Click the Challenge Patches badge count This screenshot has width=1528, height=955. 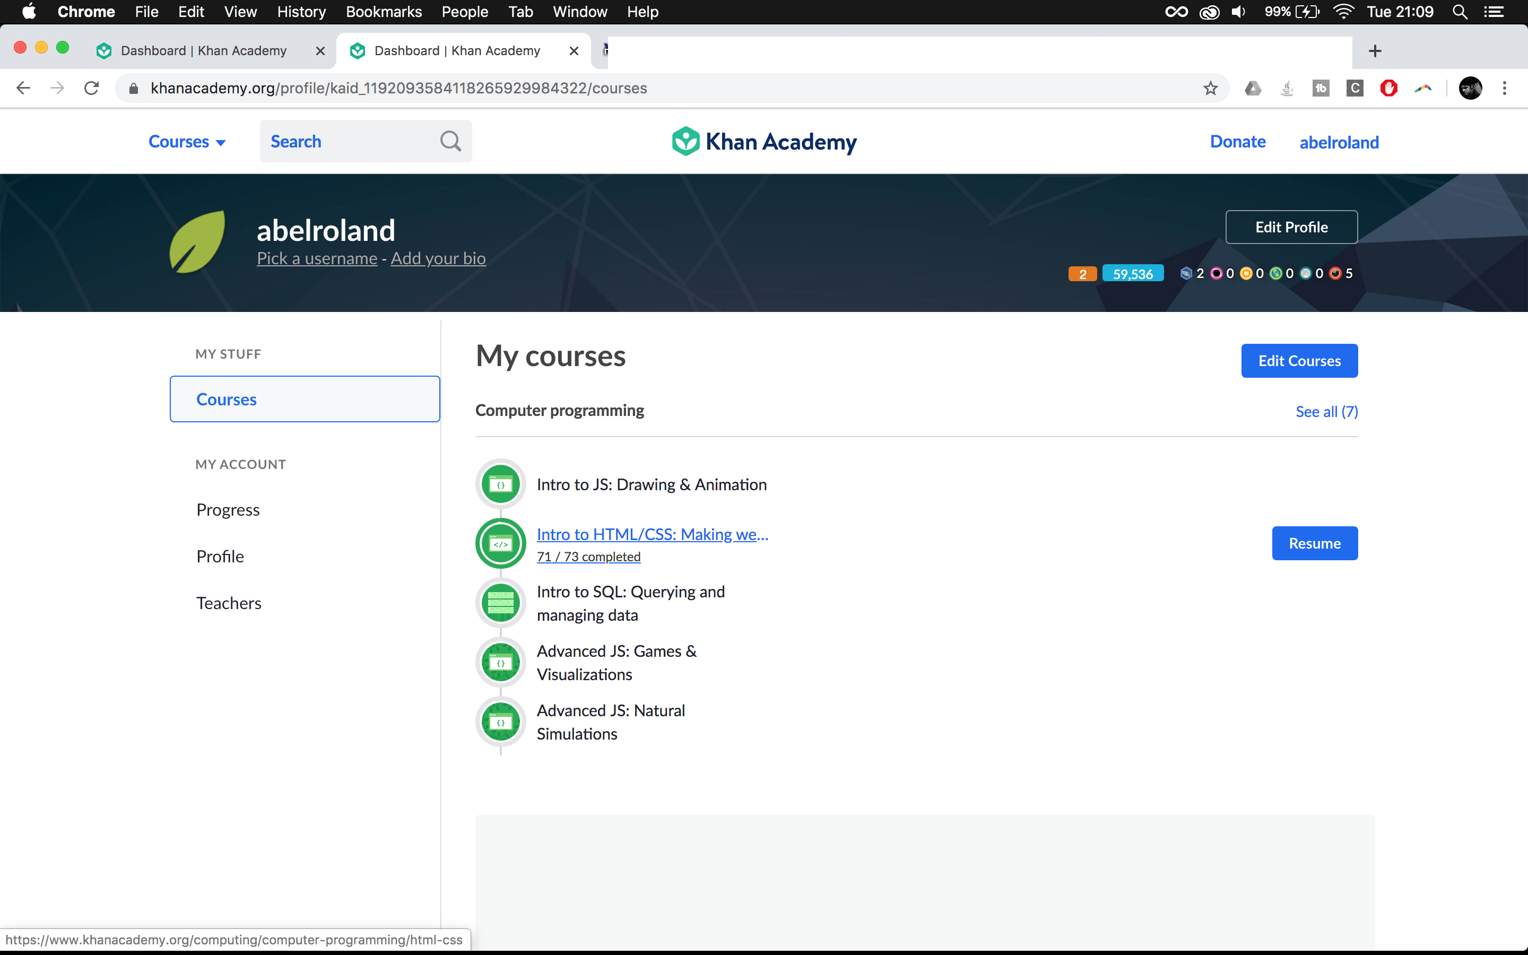tap(1192, 273)
